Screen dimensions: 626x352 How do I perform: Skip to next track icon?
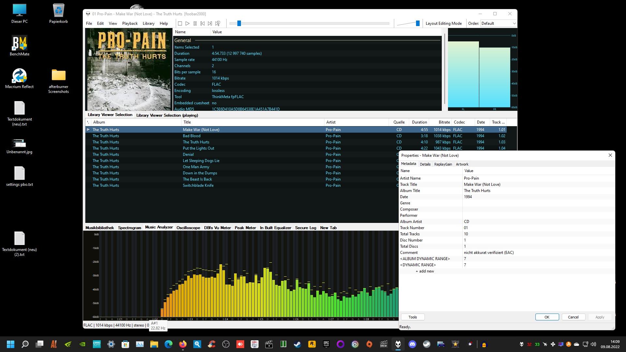click(210, 23)
